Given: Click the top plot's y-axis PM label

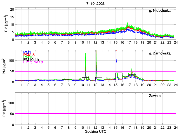Looking at the screenshot, I should point(6,24).
